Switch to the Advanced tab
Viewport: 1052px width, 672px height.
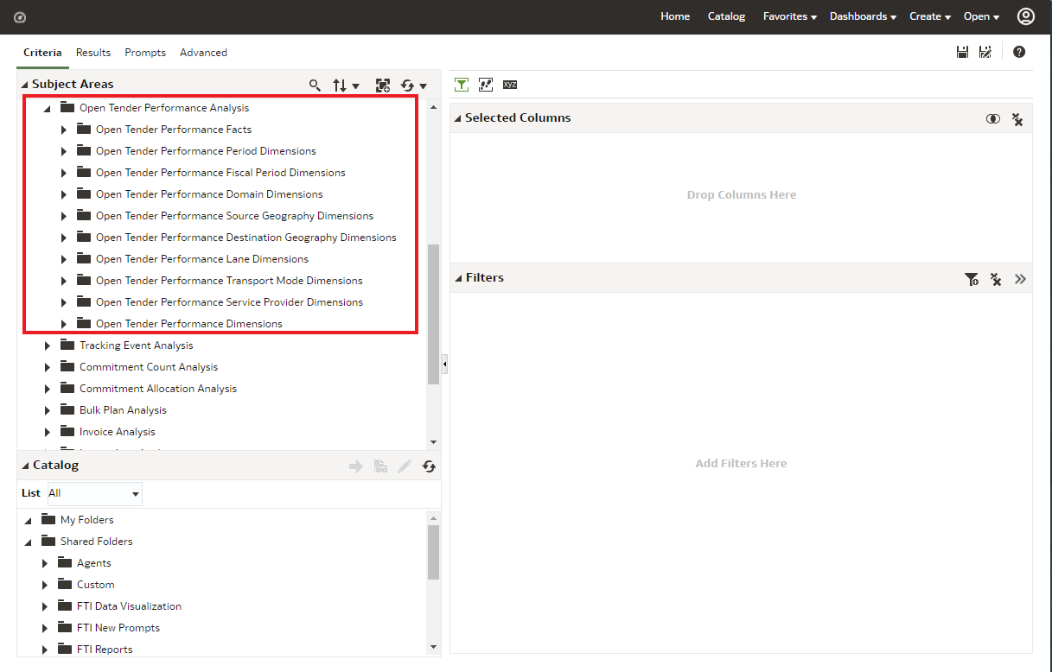[x=203, y=53]
